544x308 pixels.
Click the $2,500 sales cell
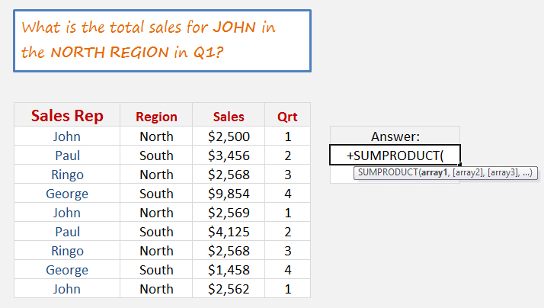point(229,136)
